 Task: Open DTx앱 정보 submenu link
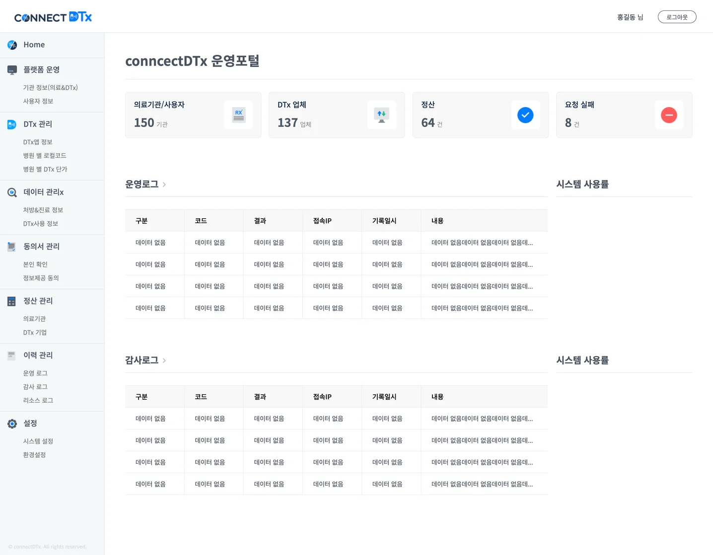pyautogui.click(x=37, y=142)
